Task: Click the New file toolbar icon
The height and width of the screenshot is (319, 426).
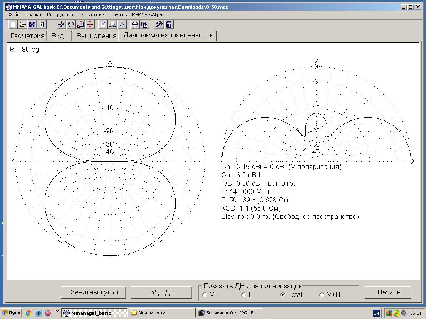Action: [13, 25]
